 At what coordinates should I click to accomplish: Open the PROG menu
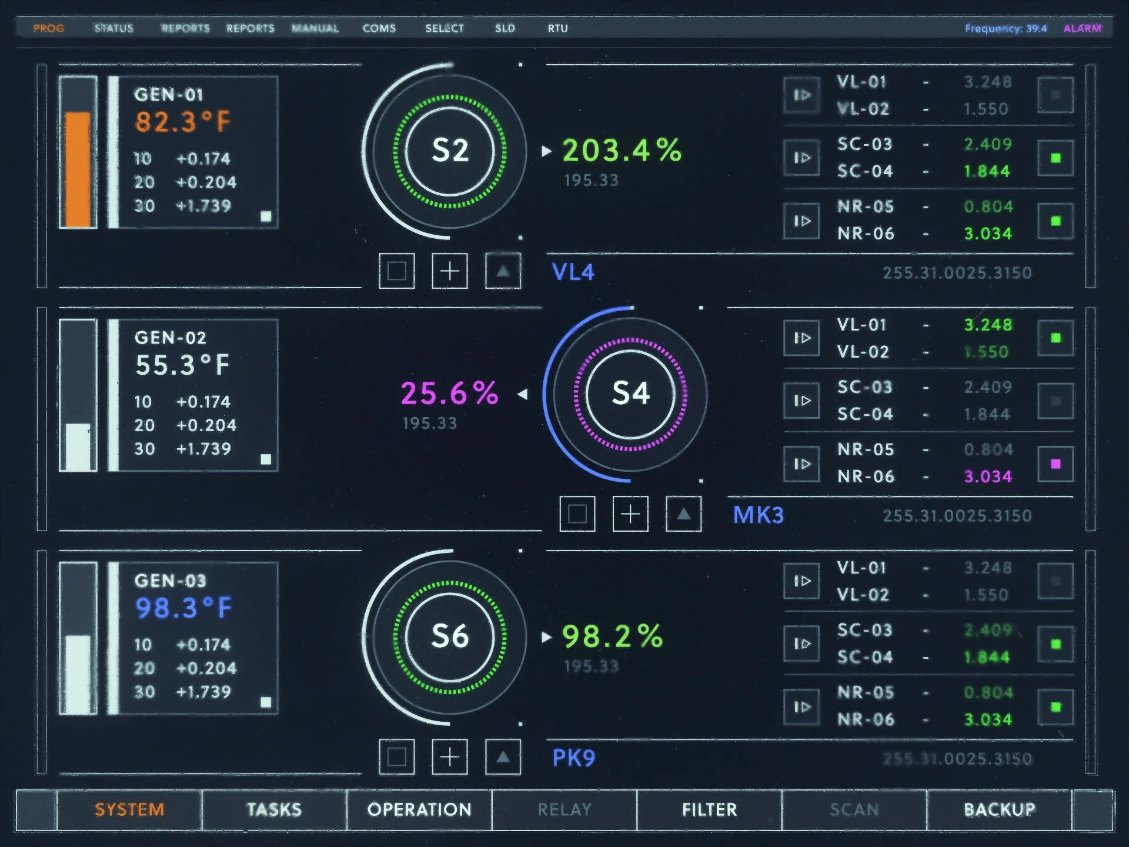point(49,28)
